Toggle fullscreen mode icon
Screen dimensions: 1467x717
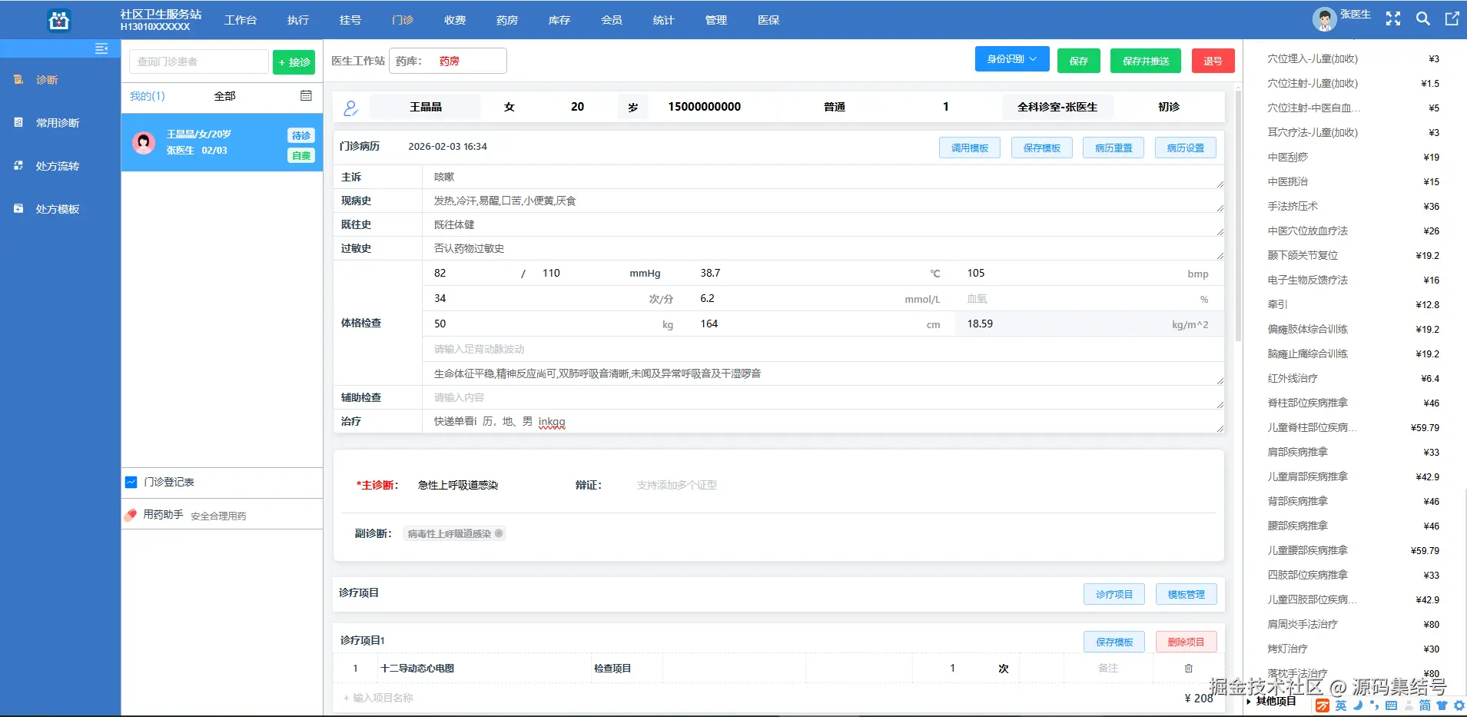(1393, 19)
